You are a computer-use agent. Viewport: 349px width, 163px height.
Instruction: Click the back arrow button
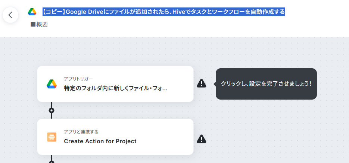tap(10, 15)
